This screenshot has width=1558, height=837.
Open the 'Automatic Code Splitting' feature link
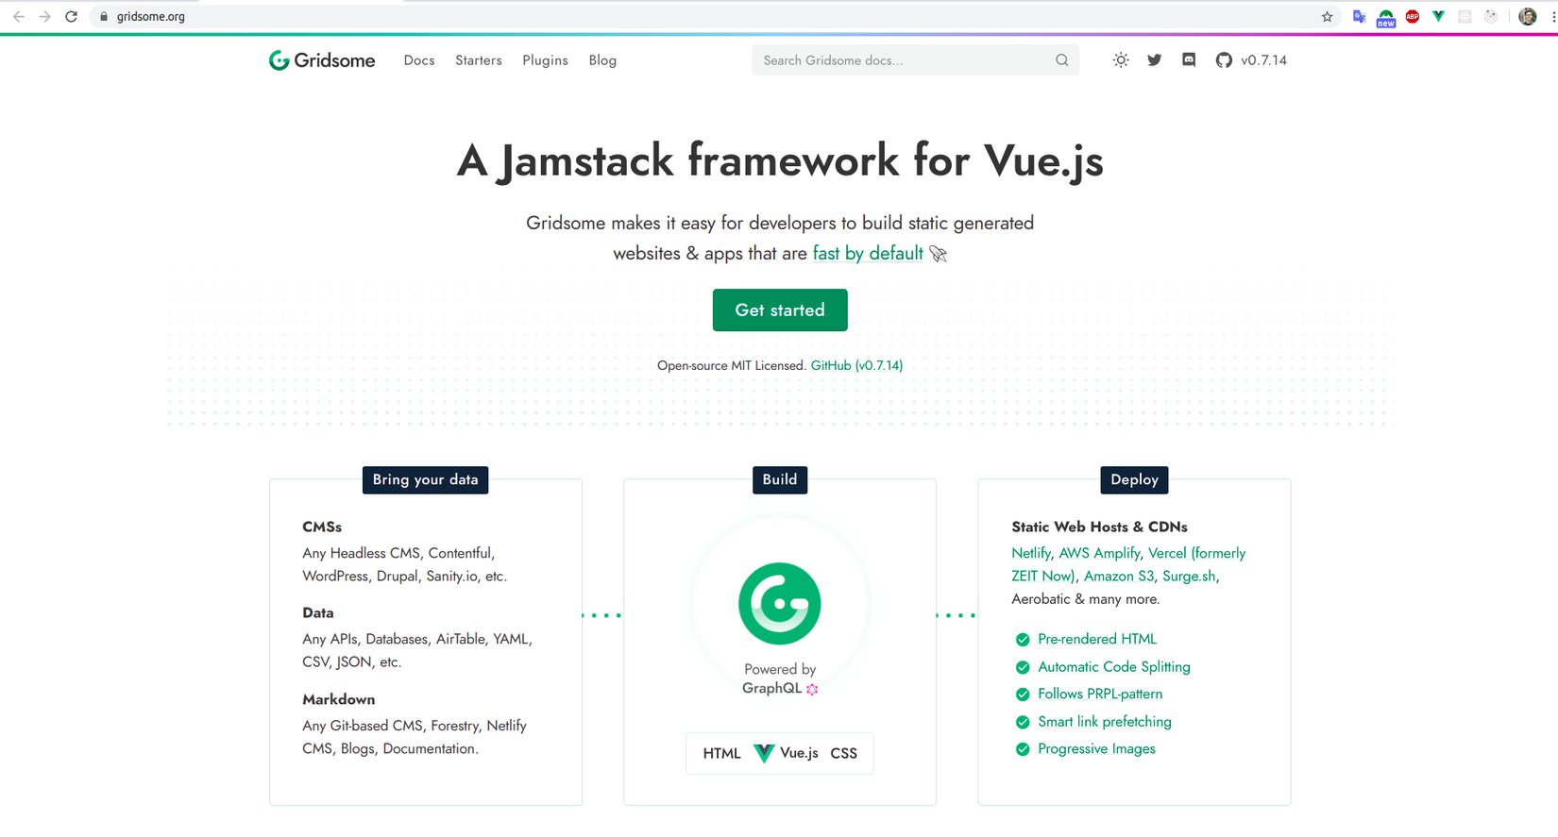click(x=1114, y=667)
